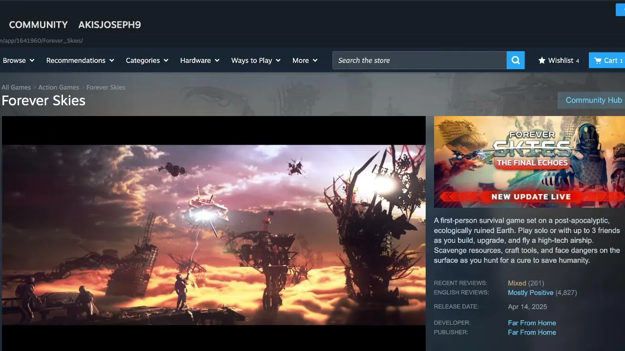The height and width of the screenshot is (351, 625).
Task: Expand the Ways to Play menu
Action: 256,60
